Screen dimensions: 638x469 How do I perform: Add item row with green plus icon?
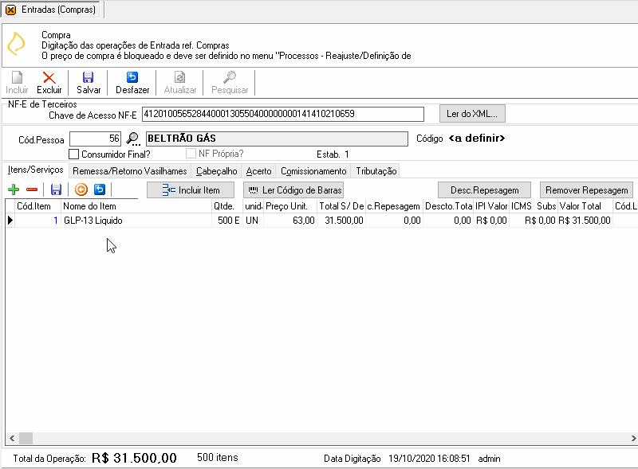point(14,190)
